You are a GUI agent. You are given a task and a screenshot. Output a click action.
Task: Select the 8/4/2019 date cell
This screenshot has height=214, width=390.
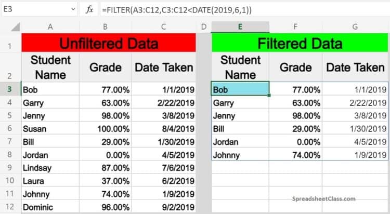pos(164,128)
